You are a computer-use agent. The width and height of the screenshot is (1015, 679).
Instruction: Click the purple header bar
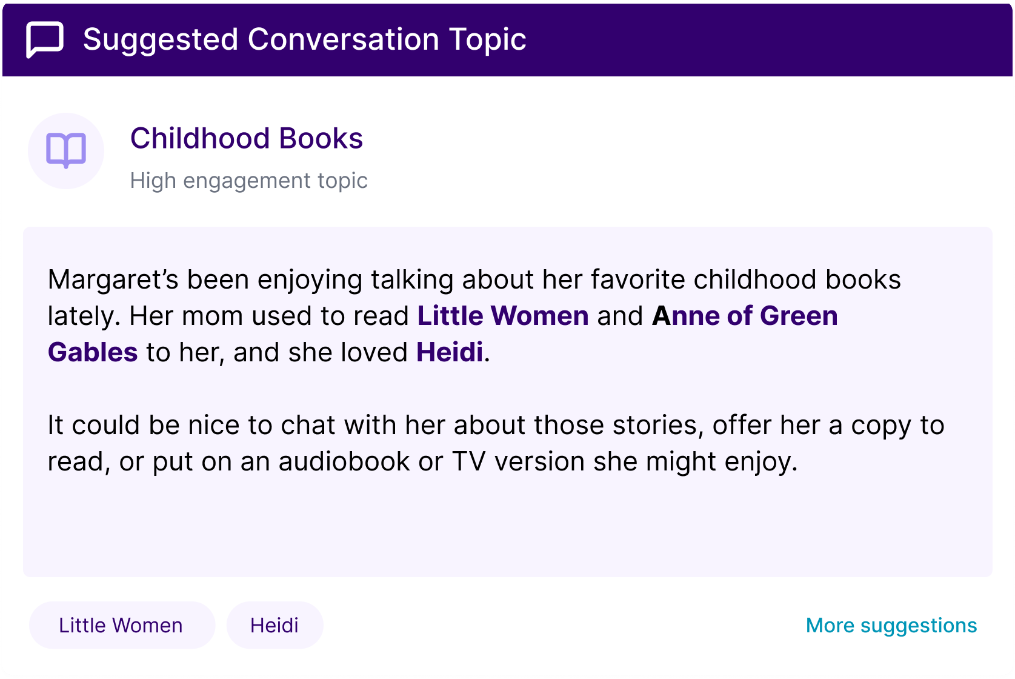pos(508,40)
